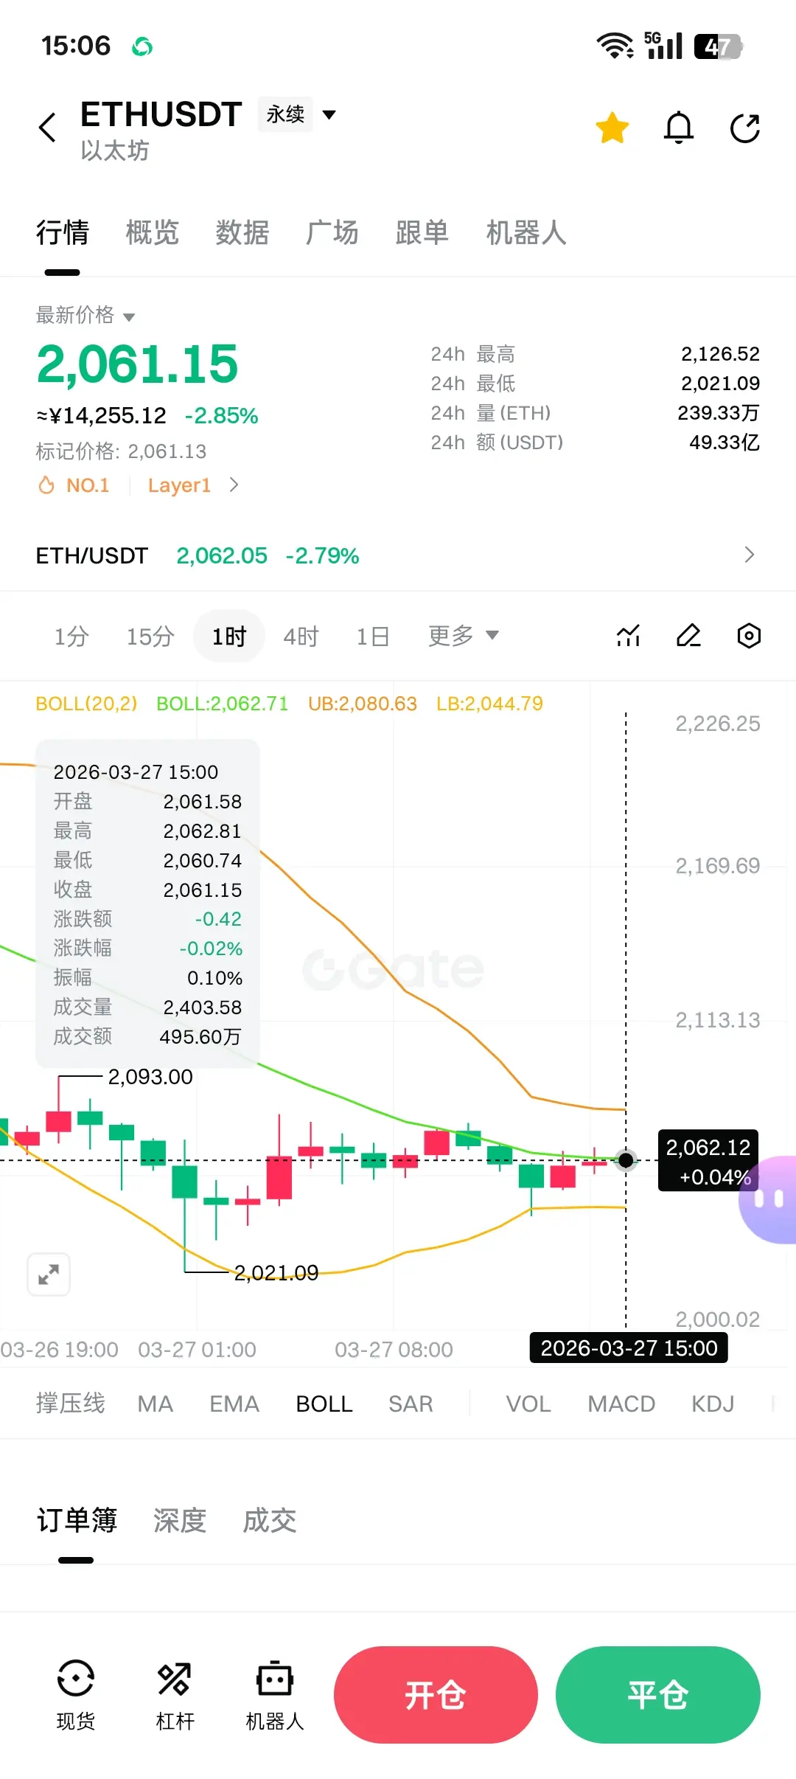Toggle the MACD sub-indicator
The height and width of the screenshot is (1779, 796).
621,1404
